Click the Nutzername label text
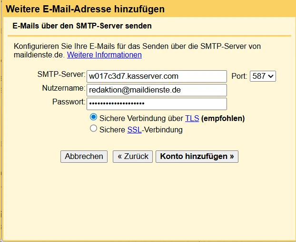296x242 pixels. pyautogui.click(x=63, y=88)
